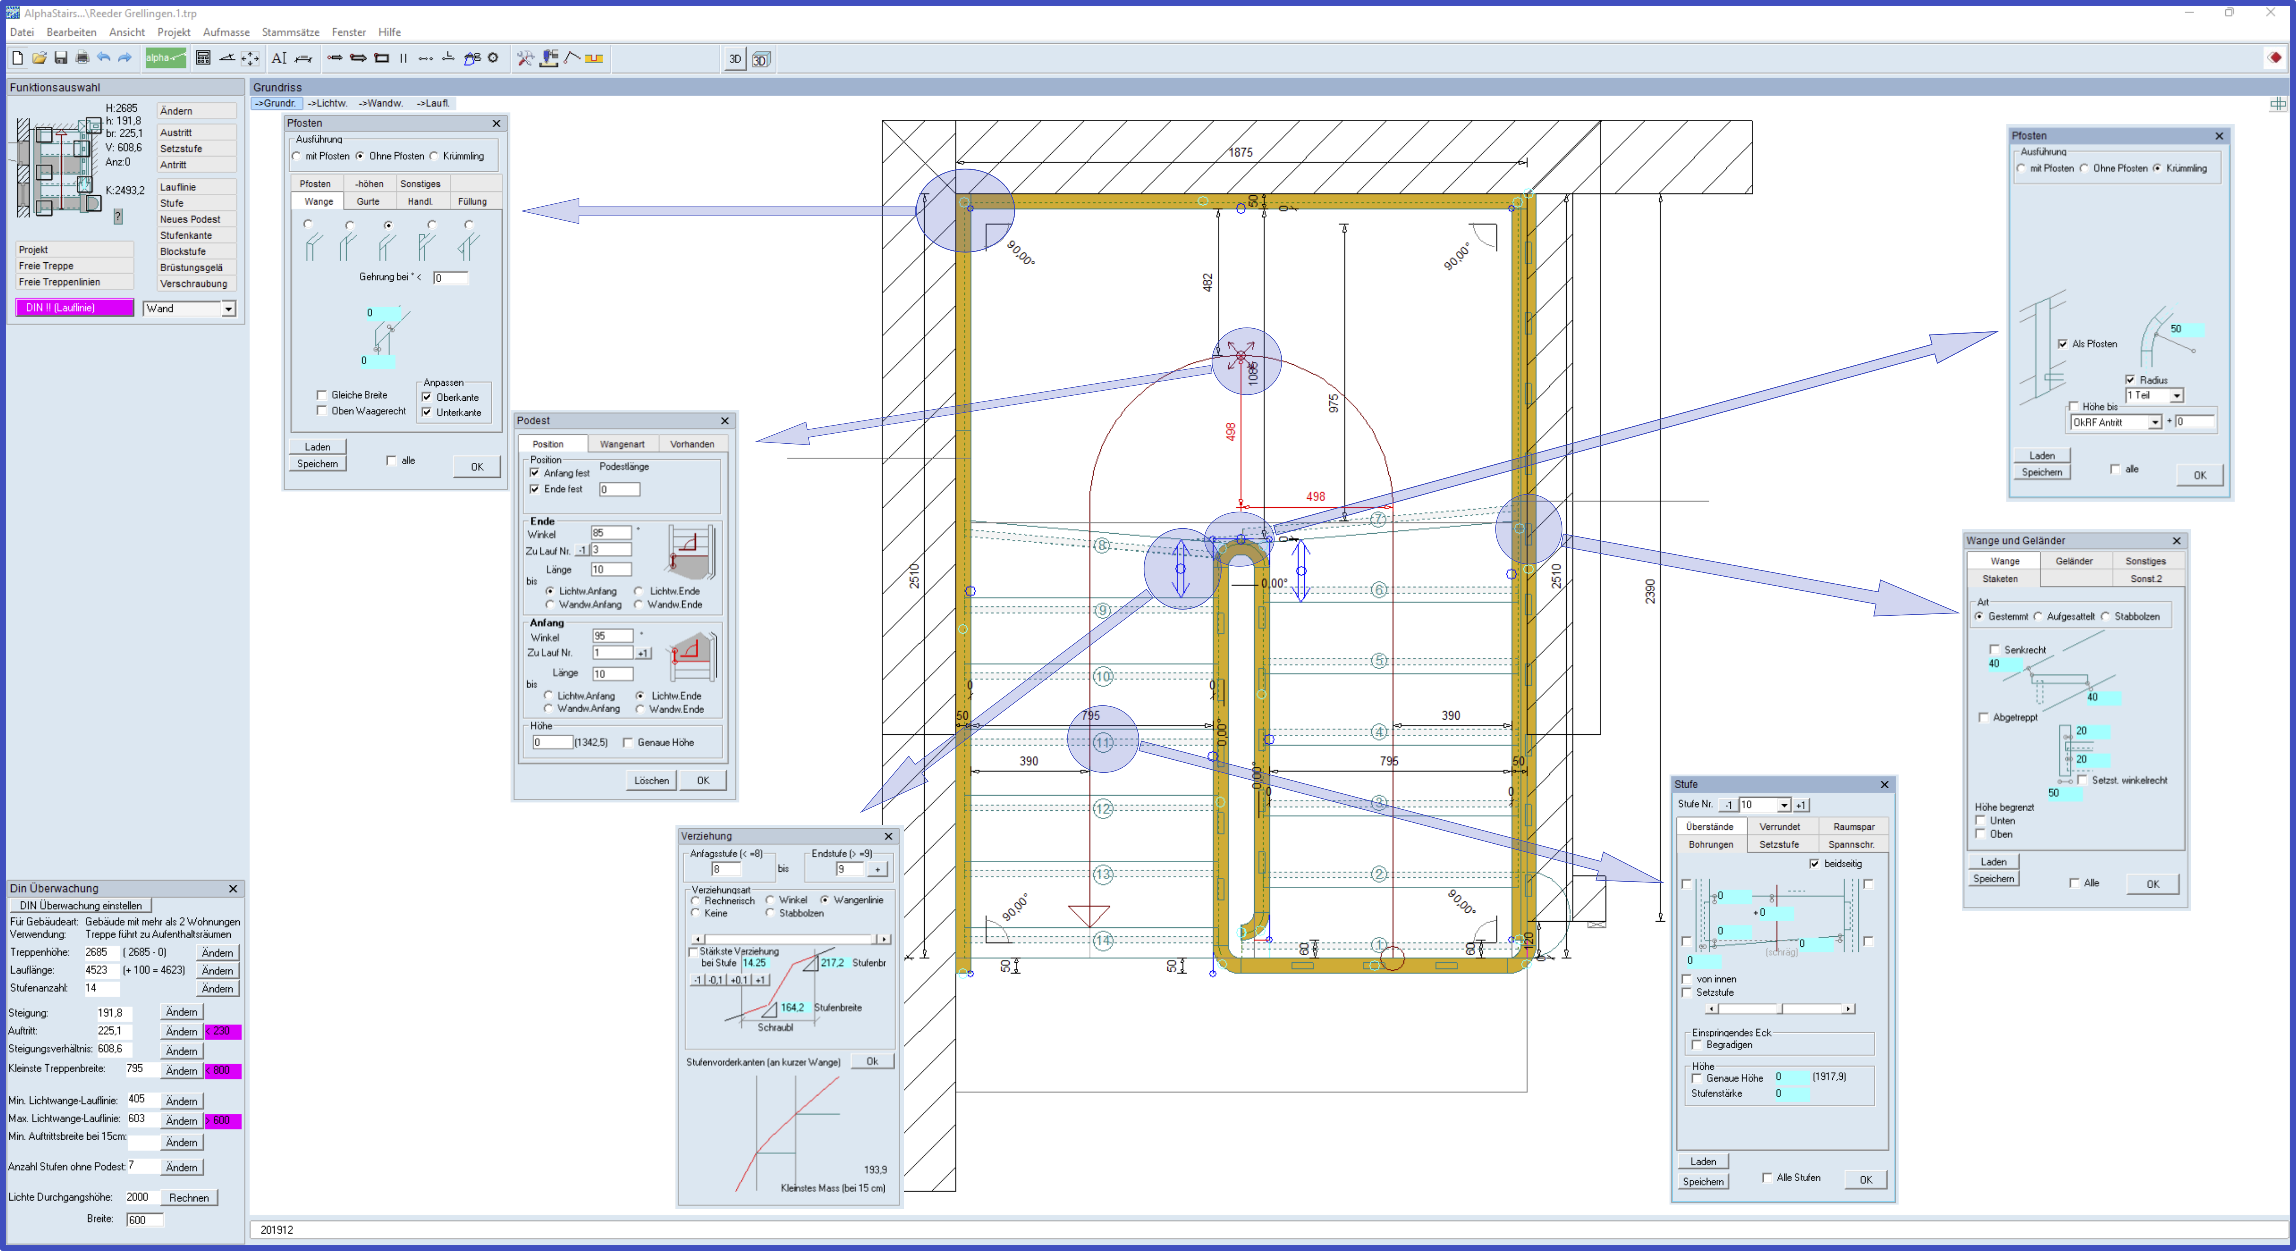This screenshot has height=1251, width=2296.
Task: Click 'DIN Überwachung einstellen' button
Action: pos(81,905)
